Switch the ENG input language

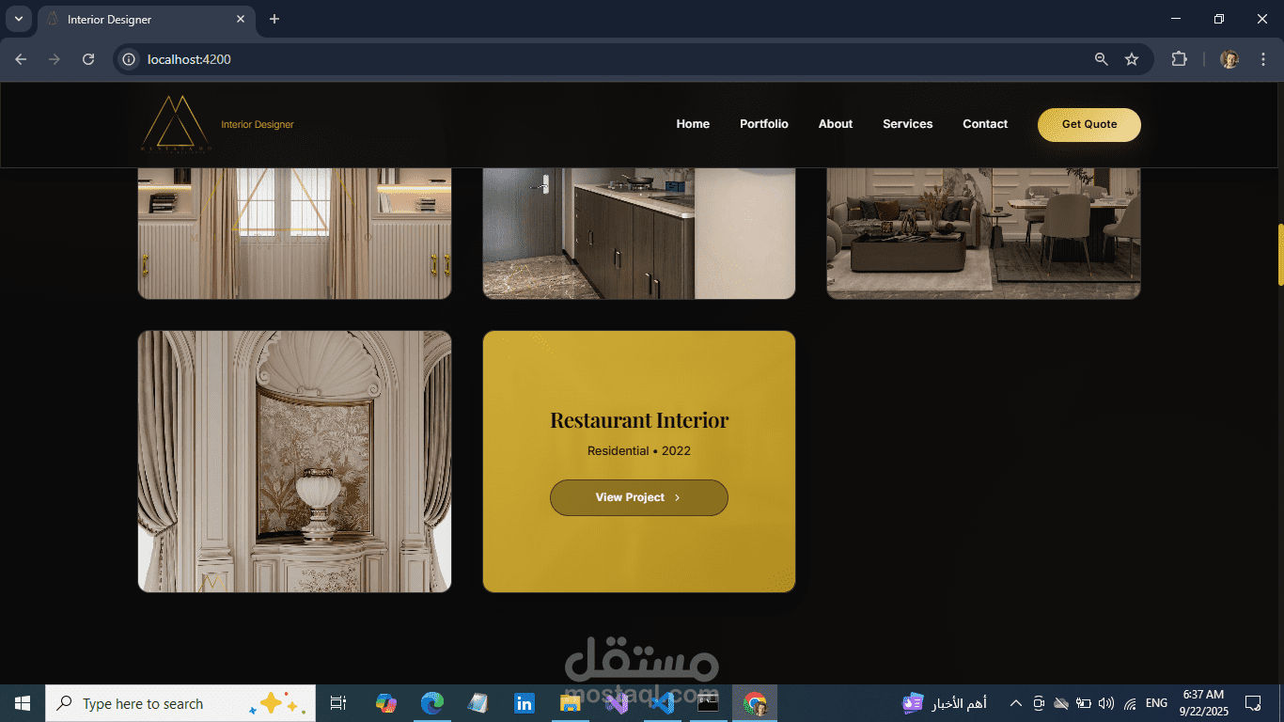[1156, 703]
